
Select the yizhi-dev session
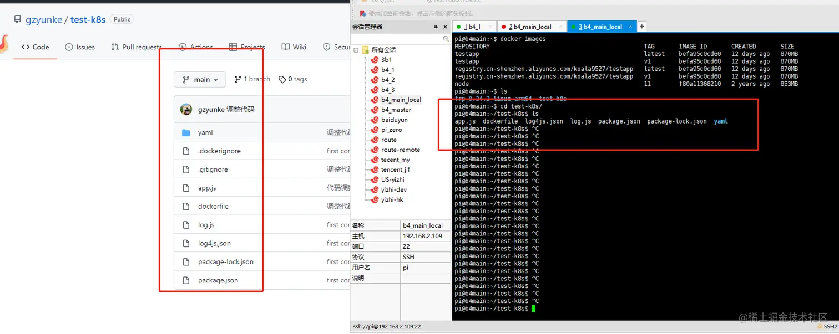394,189
